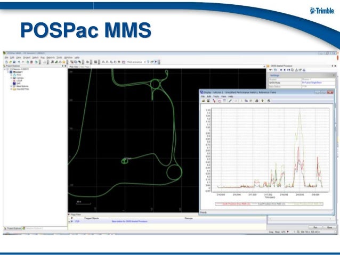Screen dimensions: 340x255
Task: Open the Tools menu in Display window
Action: tap(216, 96)
